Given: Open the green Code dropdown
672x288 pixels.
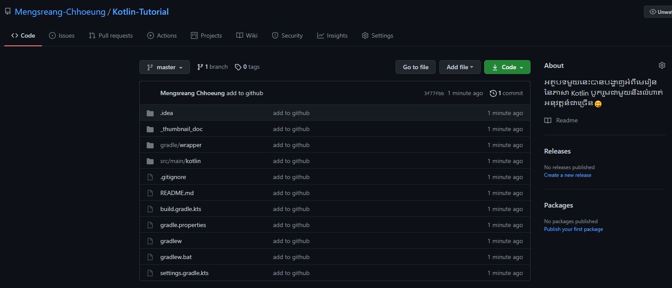Looking at the screenshot, I should 507,67.
